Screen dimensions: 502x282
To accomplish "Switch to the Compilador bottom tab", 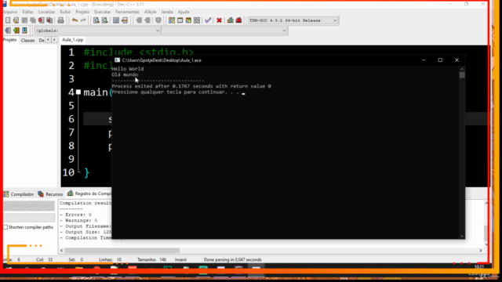I will point(19,194).
